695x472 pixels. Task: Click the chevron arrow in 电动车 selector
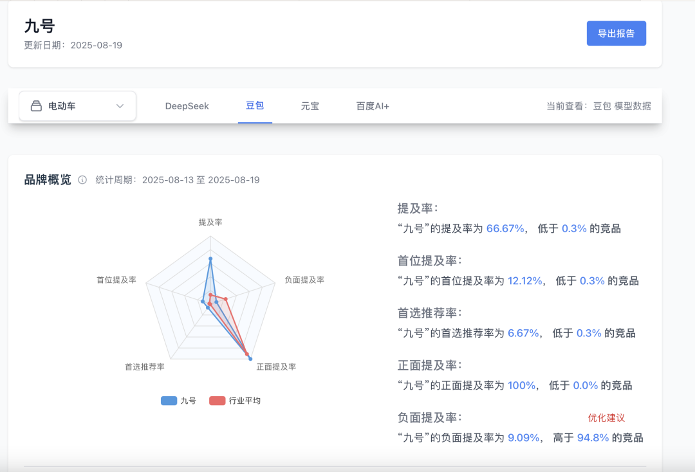click(x=120, y=106)
